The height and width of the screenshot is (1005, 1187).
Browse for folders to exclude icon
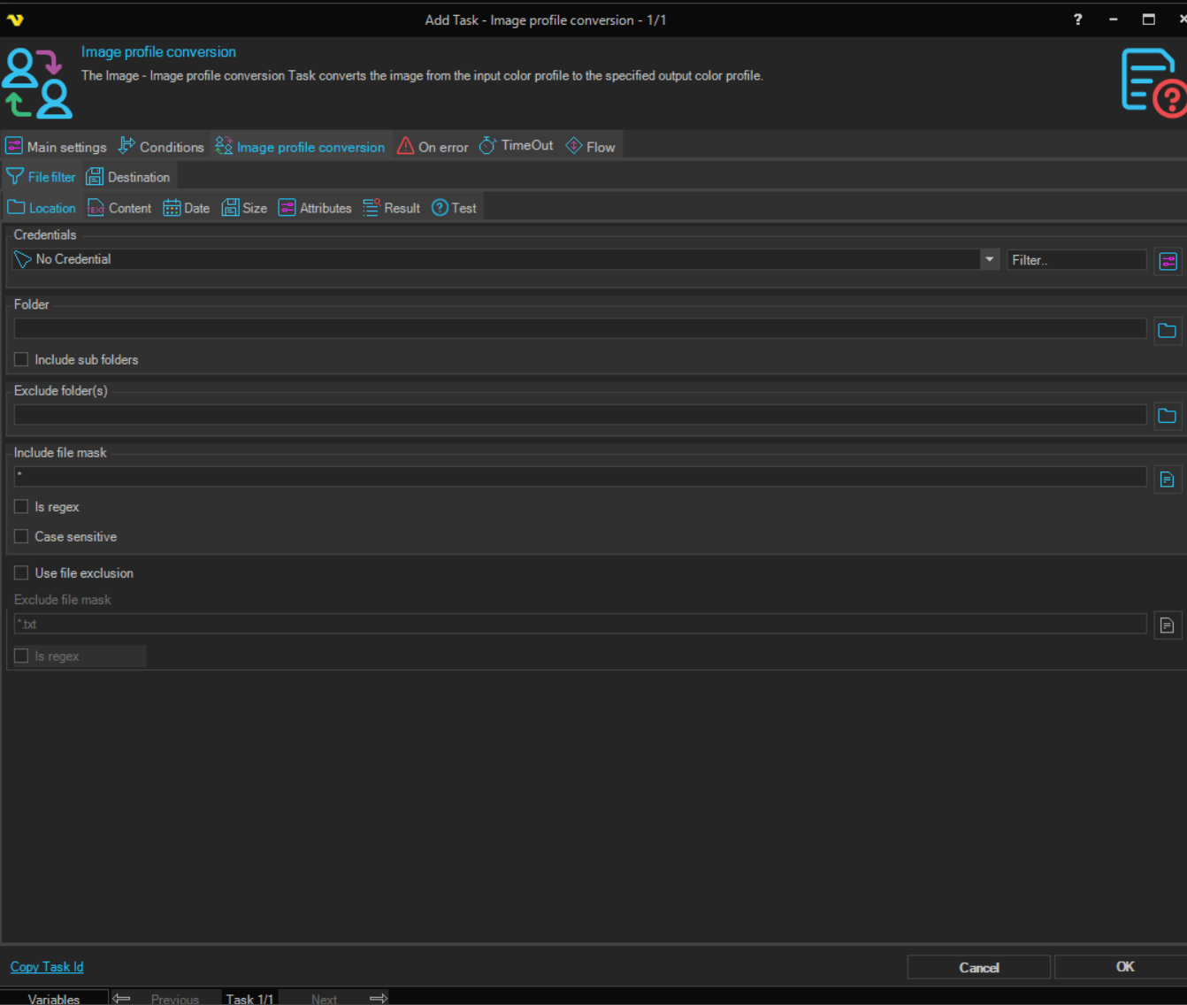1167,416
